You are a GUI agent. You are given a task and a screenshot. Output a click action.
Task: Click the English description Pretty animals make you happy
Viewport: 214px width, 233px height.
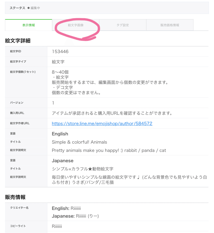pos(109,150)
